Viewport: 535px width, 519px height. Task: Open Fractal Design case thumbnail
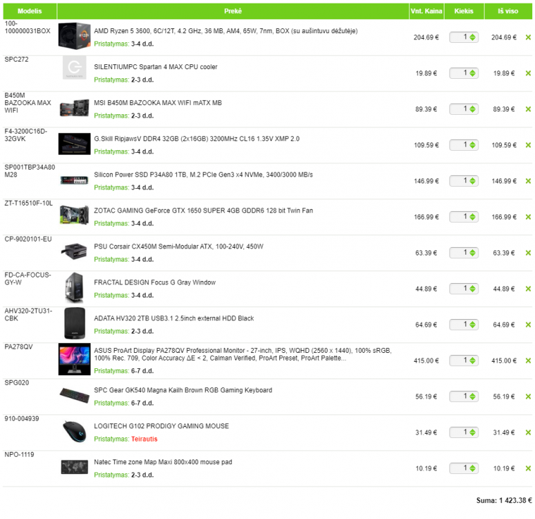click(x=75, y=287)
